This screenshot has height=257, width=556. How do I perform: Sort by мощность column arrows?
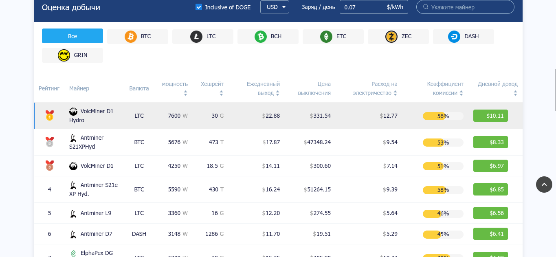coord(185,93)
